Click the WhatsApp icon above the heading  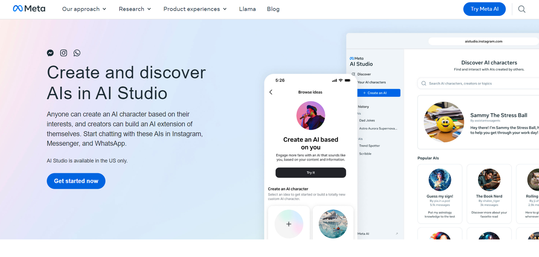coord(77,53)
